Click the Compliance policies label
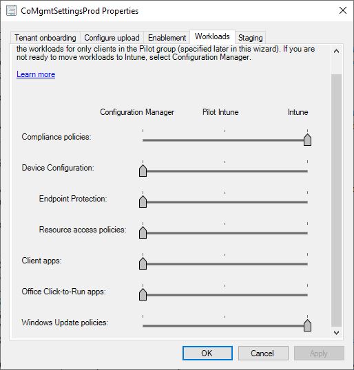The height and width of the screenshot is (370, 354). pos(56,137)
